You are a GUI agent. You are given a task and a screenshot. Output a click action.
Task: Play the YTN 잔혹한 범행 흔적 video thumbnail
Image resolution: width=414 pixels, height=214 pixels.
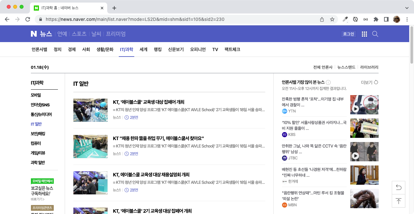pyautogui.click(x=364, y=105)
